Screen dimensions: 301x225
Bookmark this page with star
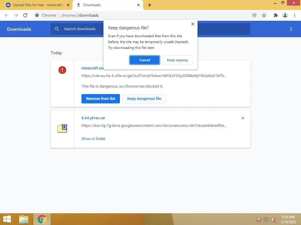click(264, 15)
